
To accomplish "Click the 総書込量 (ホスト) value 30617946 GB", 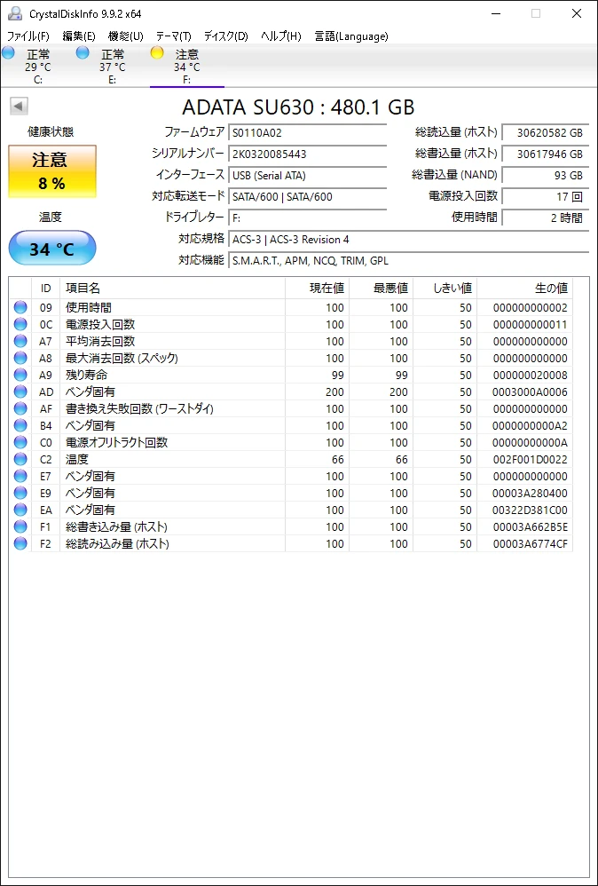I will [545, 154].
